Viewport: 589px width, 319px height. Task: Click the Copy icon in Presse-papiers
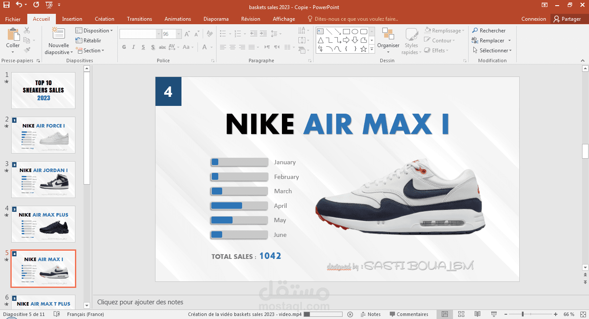pos(27,40)
